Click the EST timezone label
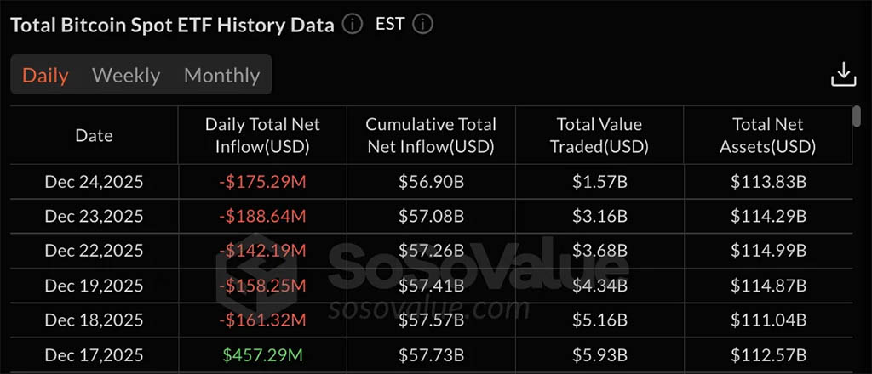 coord(390,24)
